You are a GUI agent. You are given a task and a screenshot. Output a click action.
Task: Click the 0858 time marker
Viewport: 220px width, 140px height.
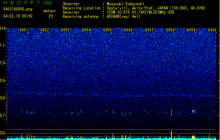tap(170, 30)
